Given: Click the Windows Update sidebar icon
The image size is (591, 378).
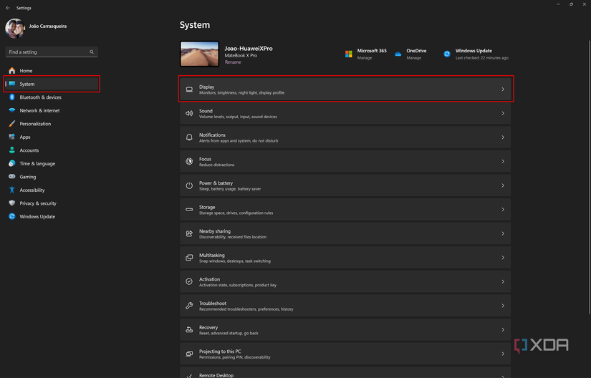Looking at the screenshot, I should (x=12, y=216).
